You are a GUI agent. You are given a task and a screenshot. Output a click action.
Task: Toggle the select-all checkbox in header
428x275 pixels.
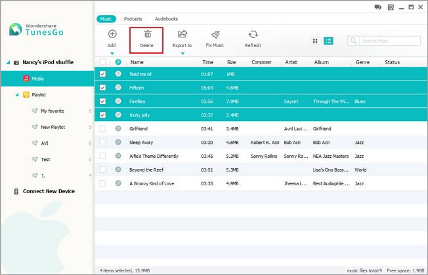[102, 62]
